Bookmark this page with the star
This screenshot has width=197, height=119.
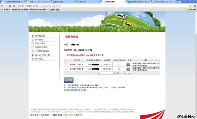[x=190, y=6]
